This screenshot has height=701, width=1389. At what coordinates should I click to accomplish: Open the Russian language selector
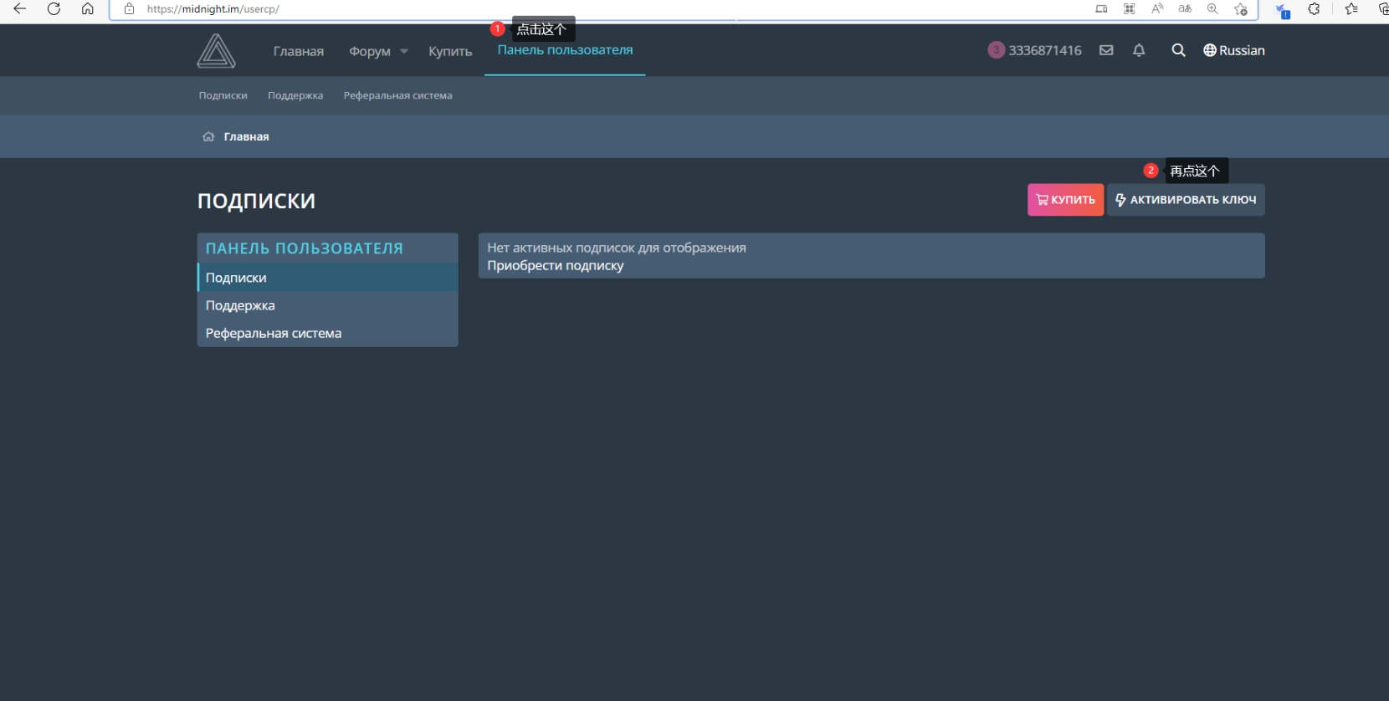(x=1233, y=50)
